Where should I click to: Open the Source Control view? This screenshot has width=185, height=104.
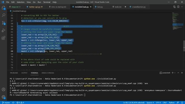coord(3,23)
